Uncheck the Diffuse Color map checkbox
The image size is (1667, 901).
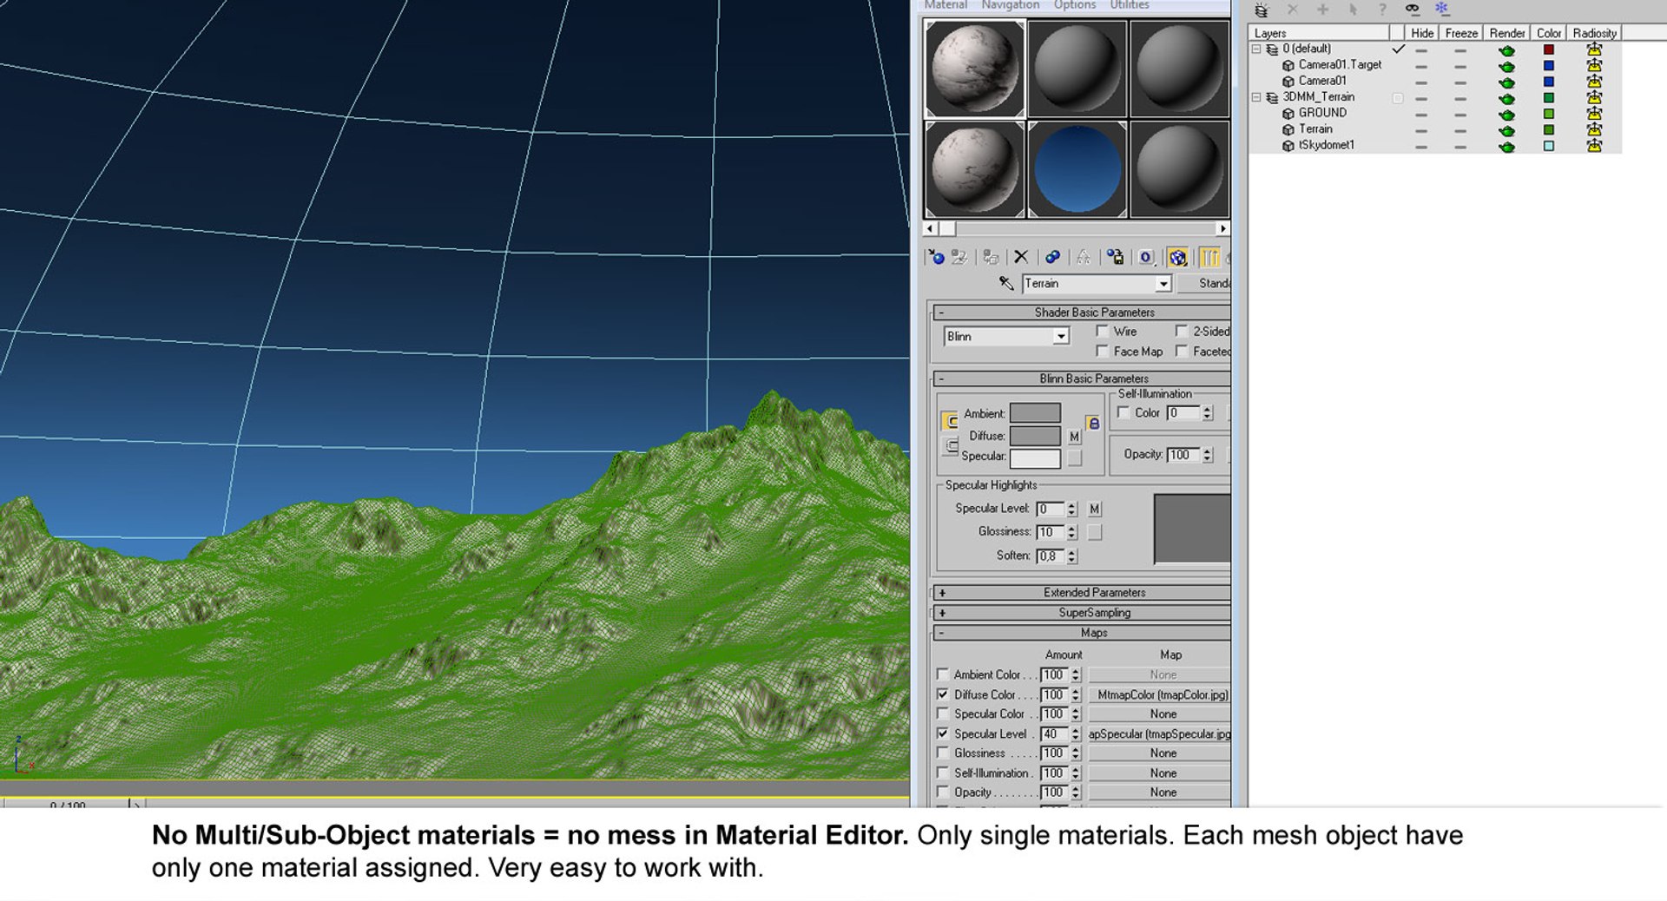coord(943,694)
